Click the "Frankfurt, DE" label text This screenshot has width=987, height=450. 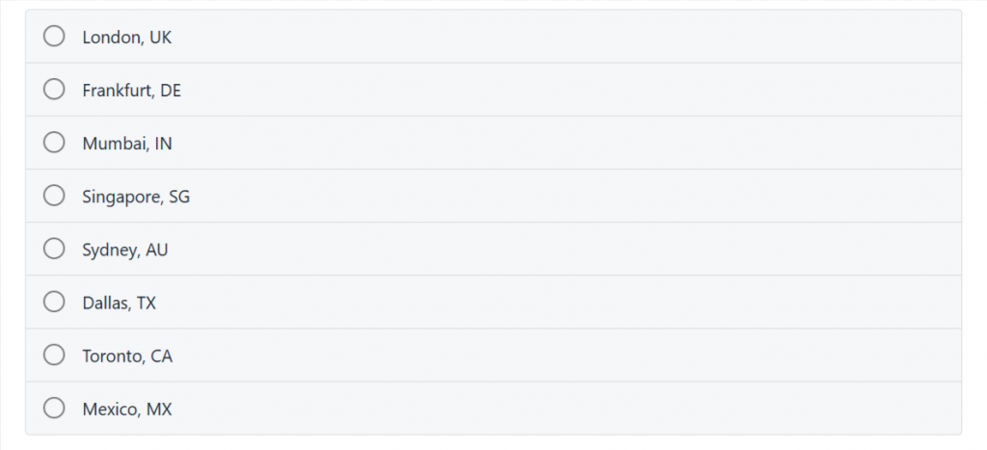coord(131,91)
